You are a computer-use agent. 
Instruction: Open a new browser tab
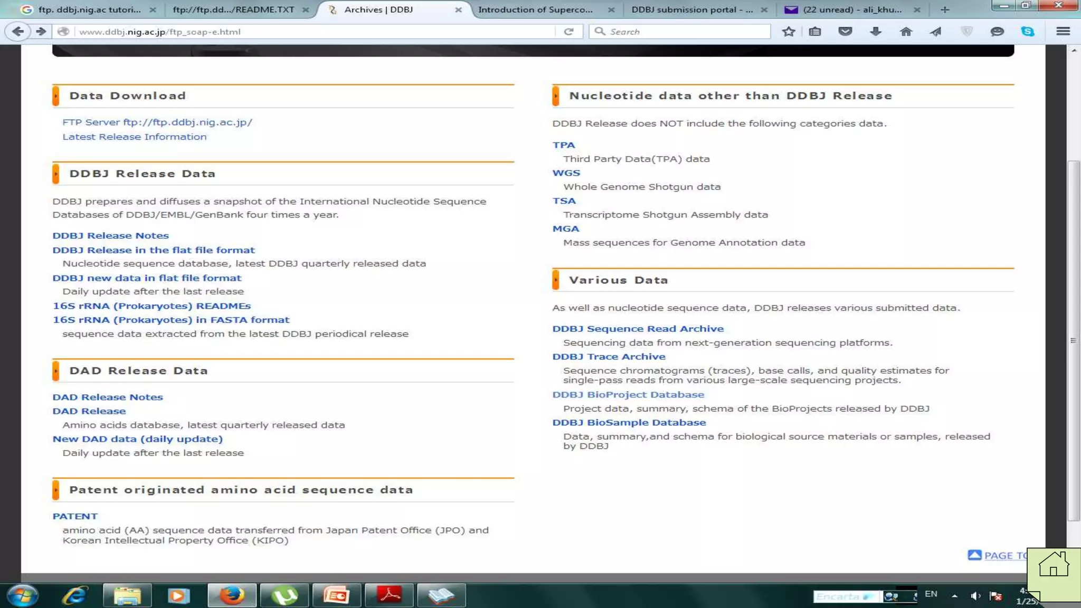coord(945,9)
